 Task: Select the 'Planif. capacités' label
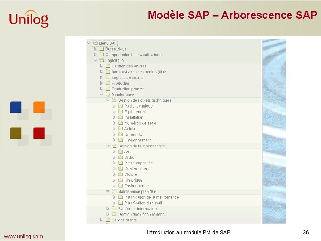tap(138, 163)
